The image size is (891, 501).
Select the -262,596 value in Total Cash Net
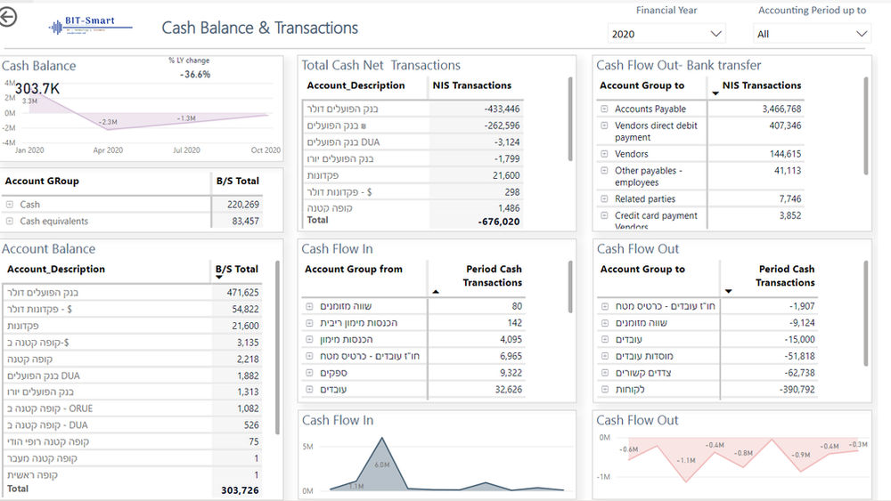pos(502,125)
